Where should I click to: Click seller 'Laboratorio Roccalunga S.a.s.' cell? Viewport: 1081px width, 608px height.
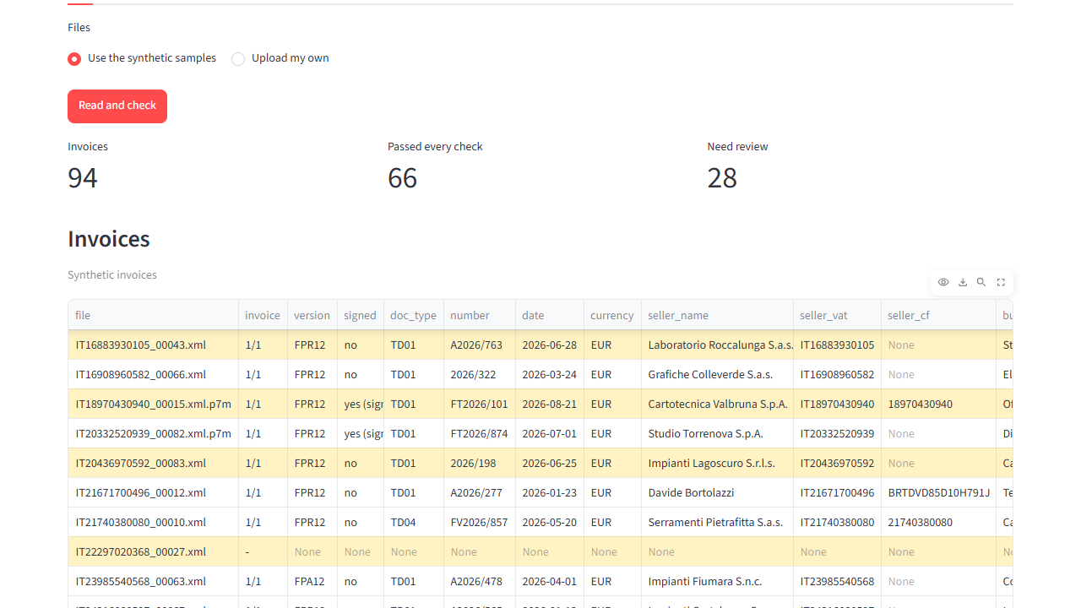tap(717, 345)
